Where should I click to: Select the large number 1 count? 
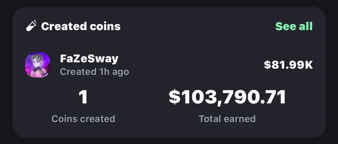click(x=83, y=97)
